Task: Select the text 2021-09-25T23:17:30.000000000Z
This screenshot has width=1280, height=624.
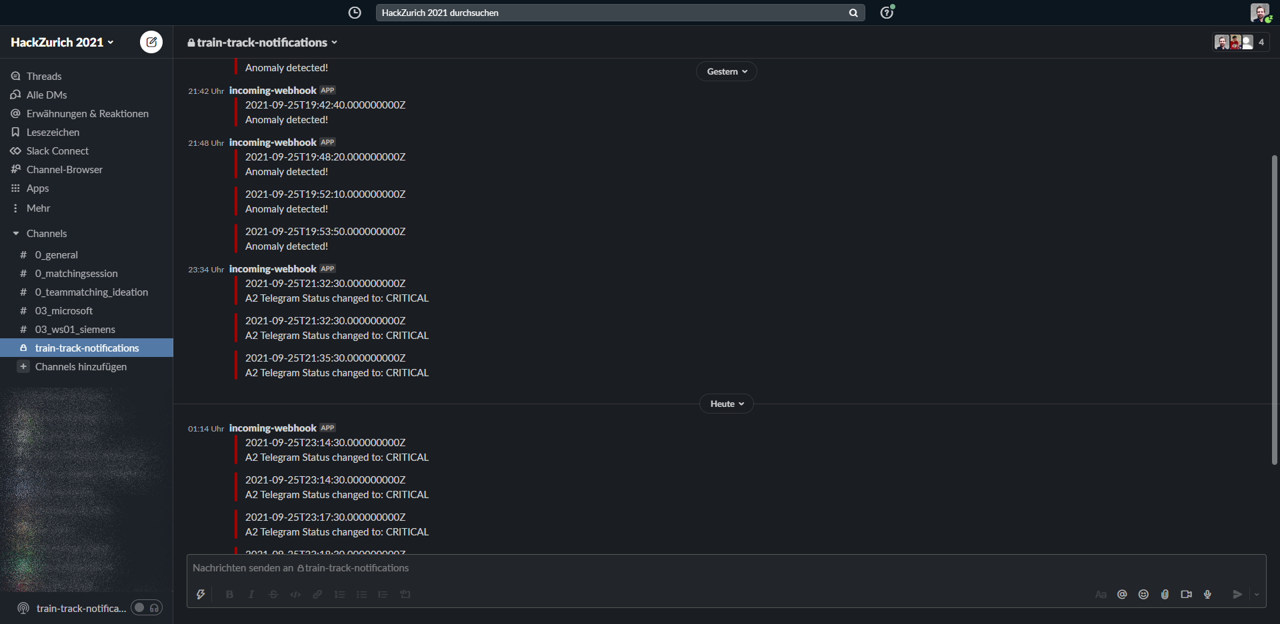Action: point(325,517)
